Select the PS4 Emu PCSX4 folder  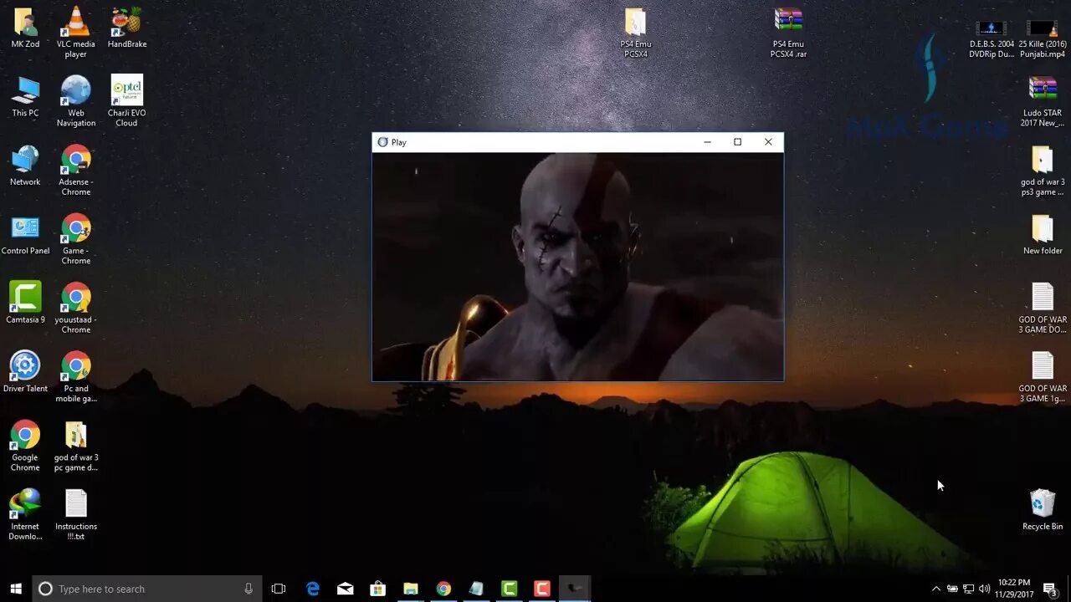coord(636,33)
